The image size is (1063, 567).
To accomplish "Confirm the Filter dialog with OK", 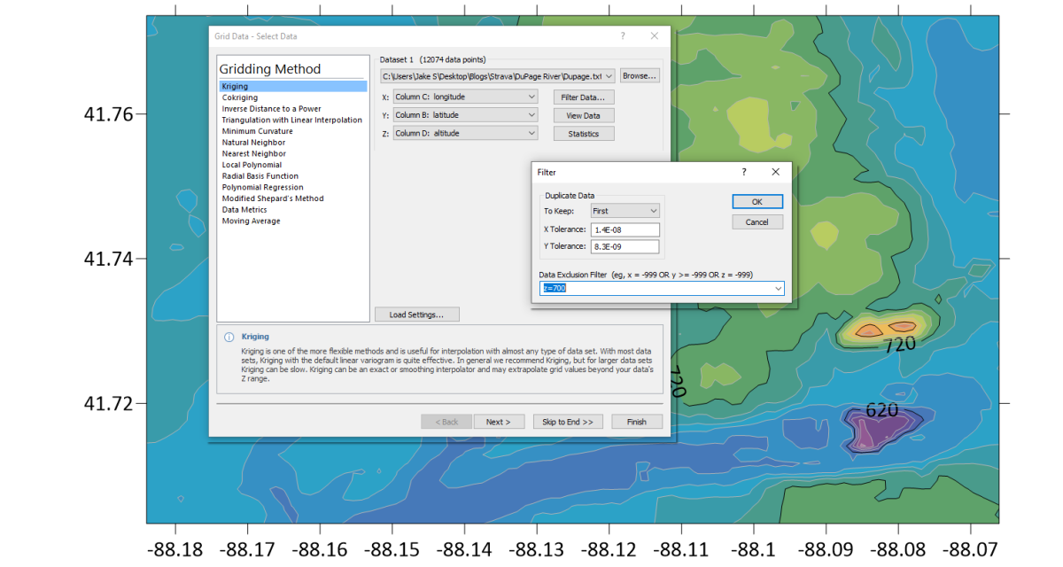I will pos(757,201).
